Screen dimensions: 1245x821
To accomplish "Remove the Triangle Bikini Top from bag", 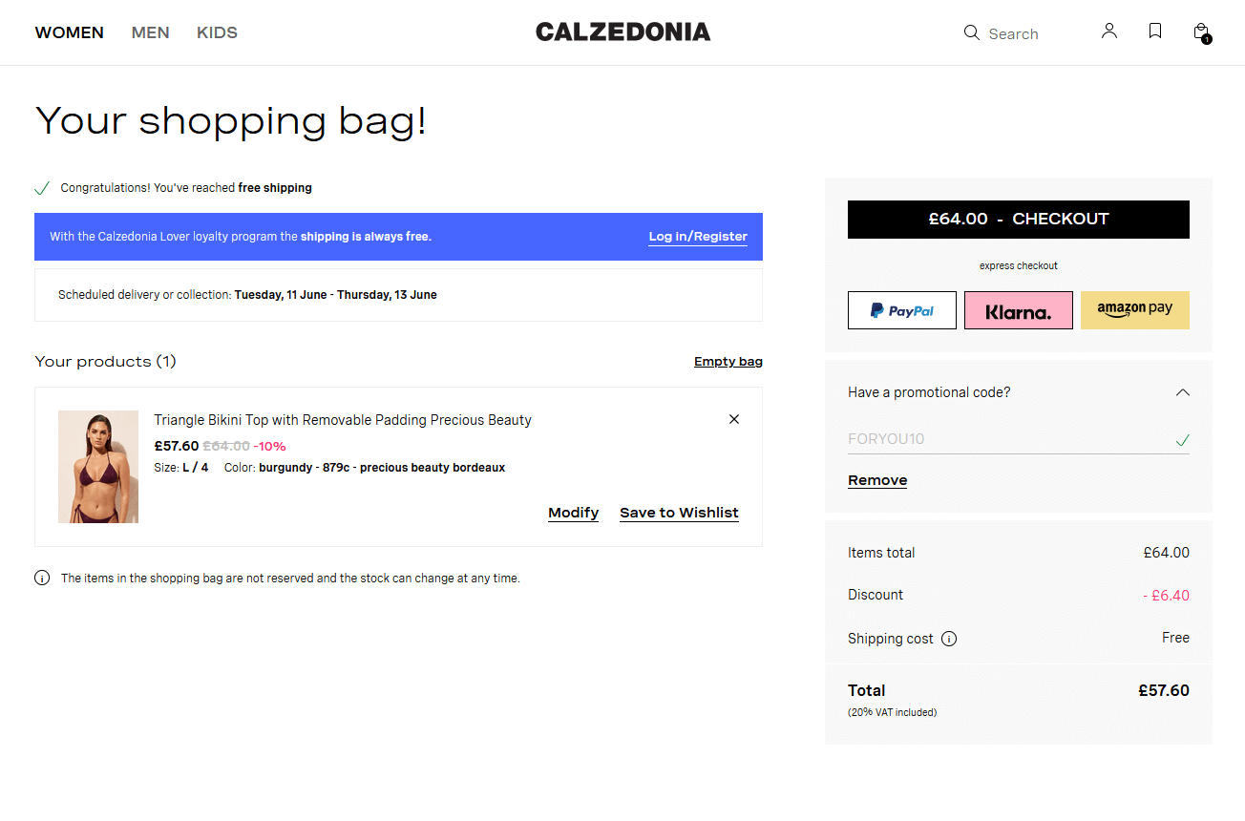I will (734, 418).
